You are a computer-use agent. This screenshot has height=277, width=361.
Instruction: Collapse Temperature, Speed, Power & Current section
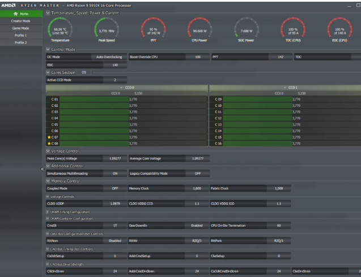pyautogui.click(x=48, y=13)
